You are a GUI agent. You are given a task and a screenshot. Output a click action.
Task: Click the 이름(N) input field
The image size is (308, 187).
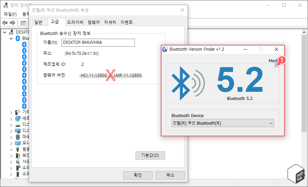pos(98,42)
